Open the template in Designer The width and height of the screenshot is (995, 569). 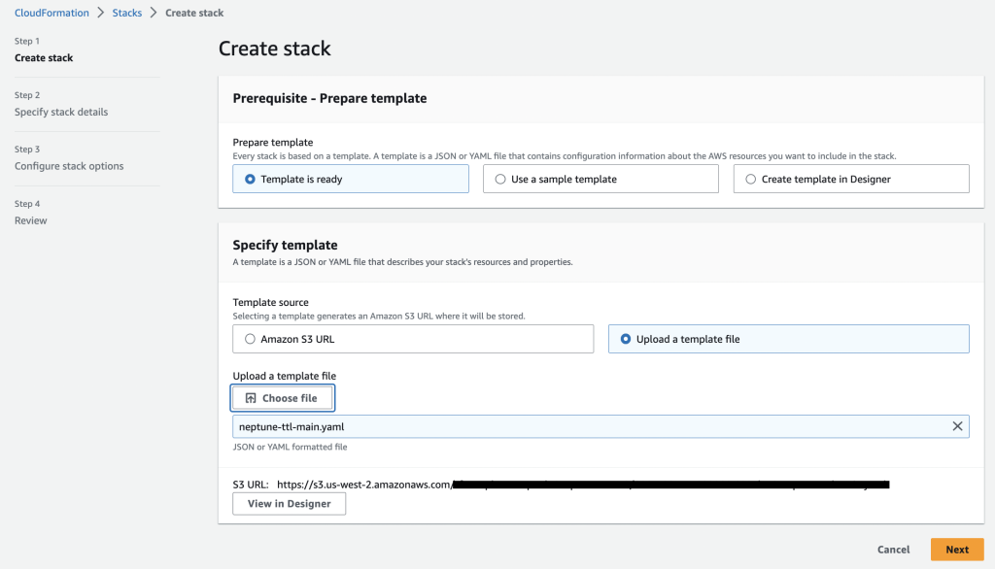(289, 503)
